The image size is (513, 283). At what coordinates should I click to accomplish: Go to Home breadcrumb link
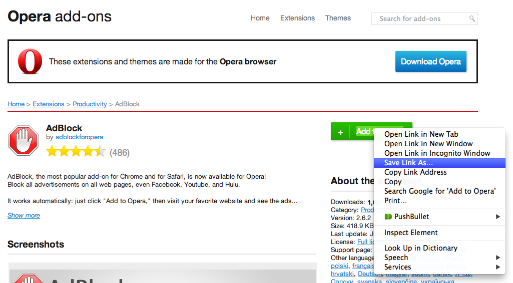16,104
